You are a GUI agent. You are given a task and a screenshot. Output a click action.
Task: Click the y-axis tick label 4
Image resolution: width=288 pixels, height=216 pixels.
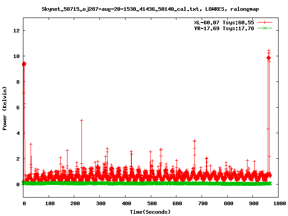[x=18, y=133]
